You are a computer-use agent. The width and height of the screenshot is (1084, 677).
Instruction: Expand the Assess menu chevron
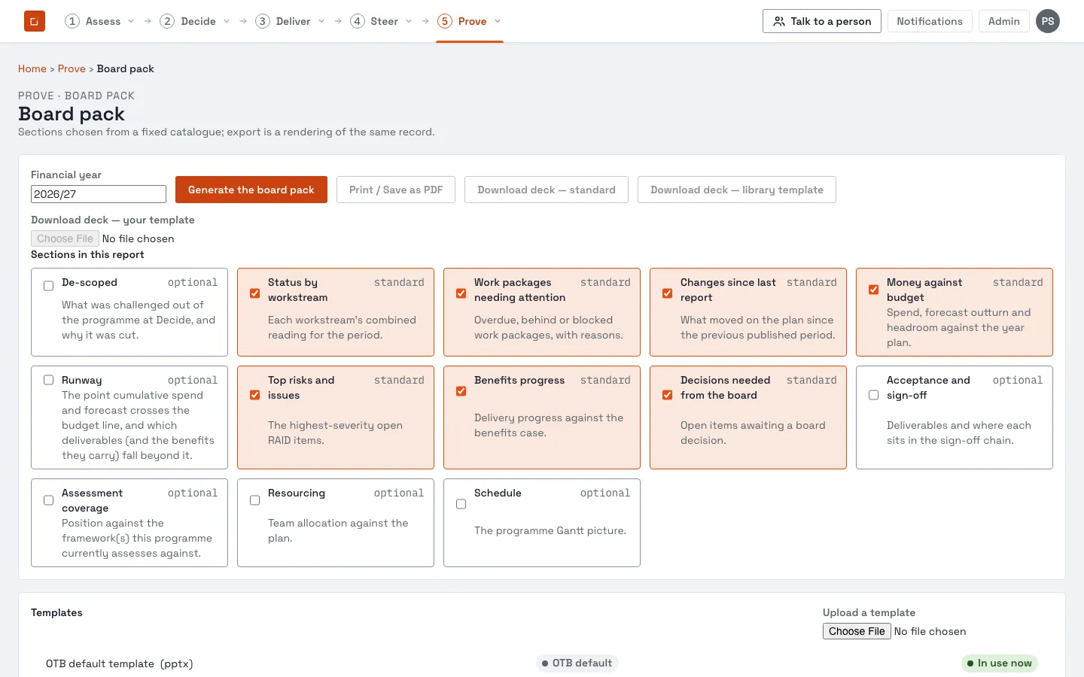131,21
